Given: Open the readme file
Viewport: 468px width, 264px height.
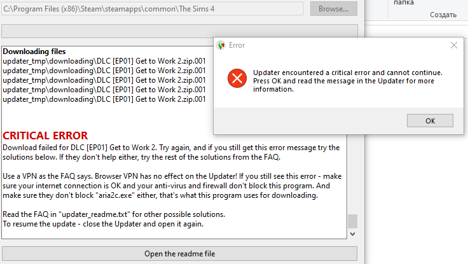Looking at the screenshot, I should pos(179,254).
